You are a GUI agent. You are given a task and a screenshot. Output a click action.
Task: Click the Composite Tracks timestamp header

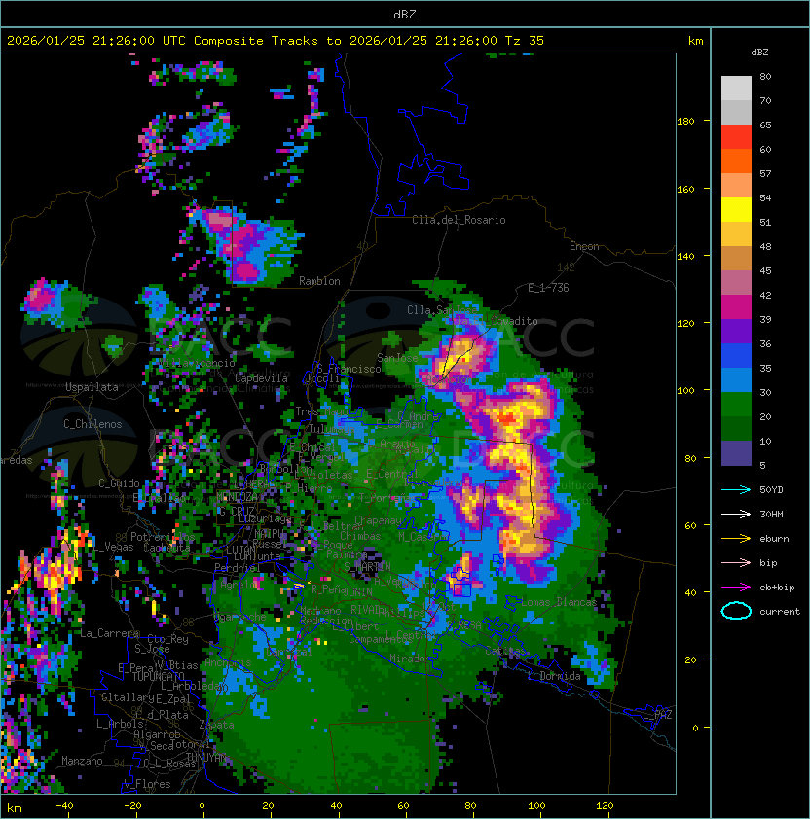point(276,41)
